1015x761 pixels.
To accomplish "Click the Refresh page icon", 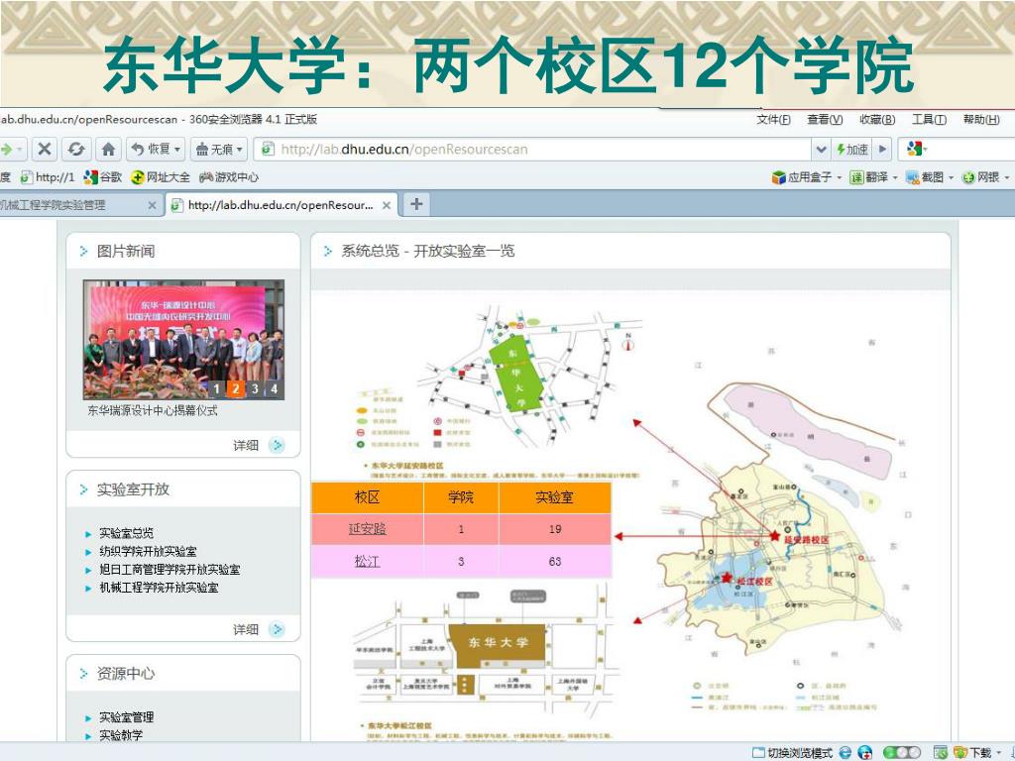I will (x=76, y=150).
